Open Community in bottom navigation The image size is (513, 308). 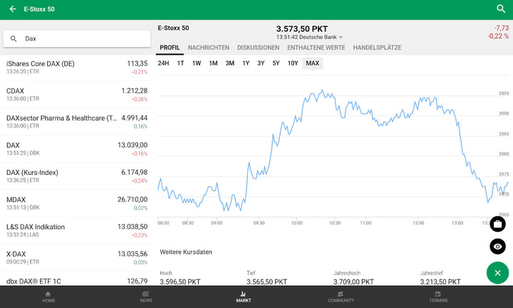click(341, 297)
